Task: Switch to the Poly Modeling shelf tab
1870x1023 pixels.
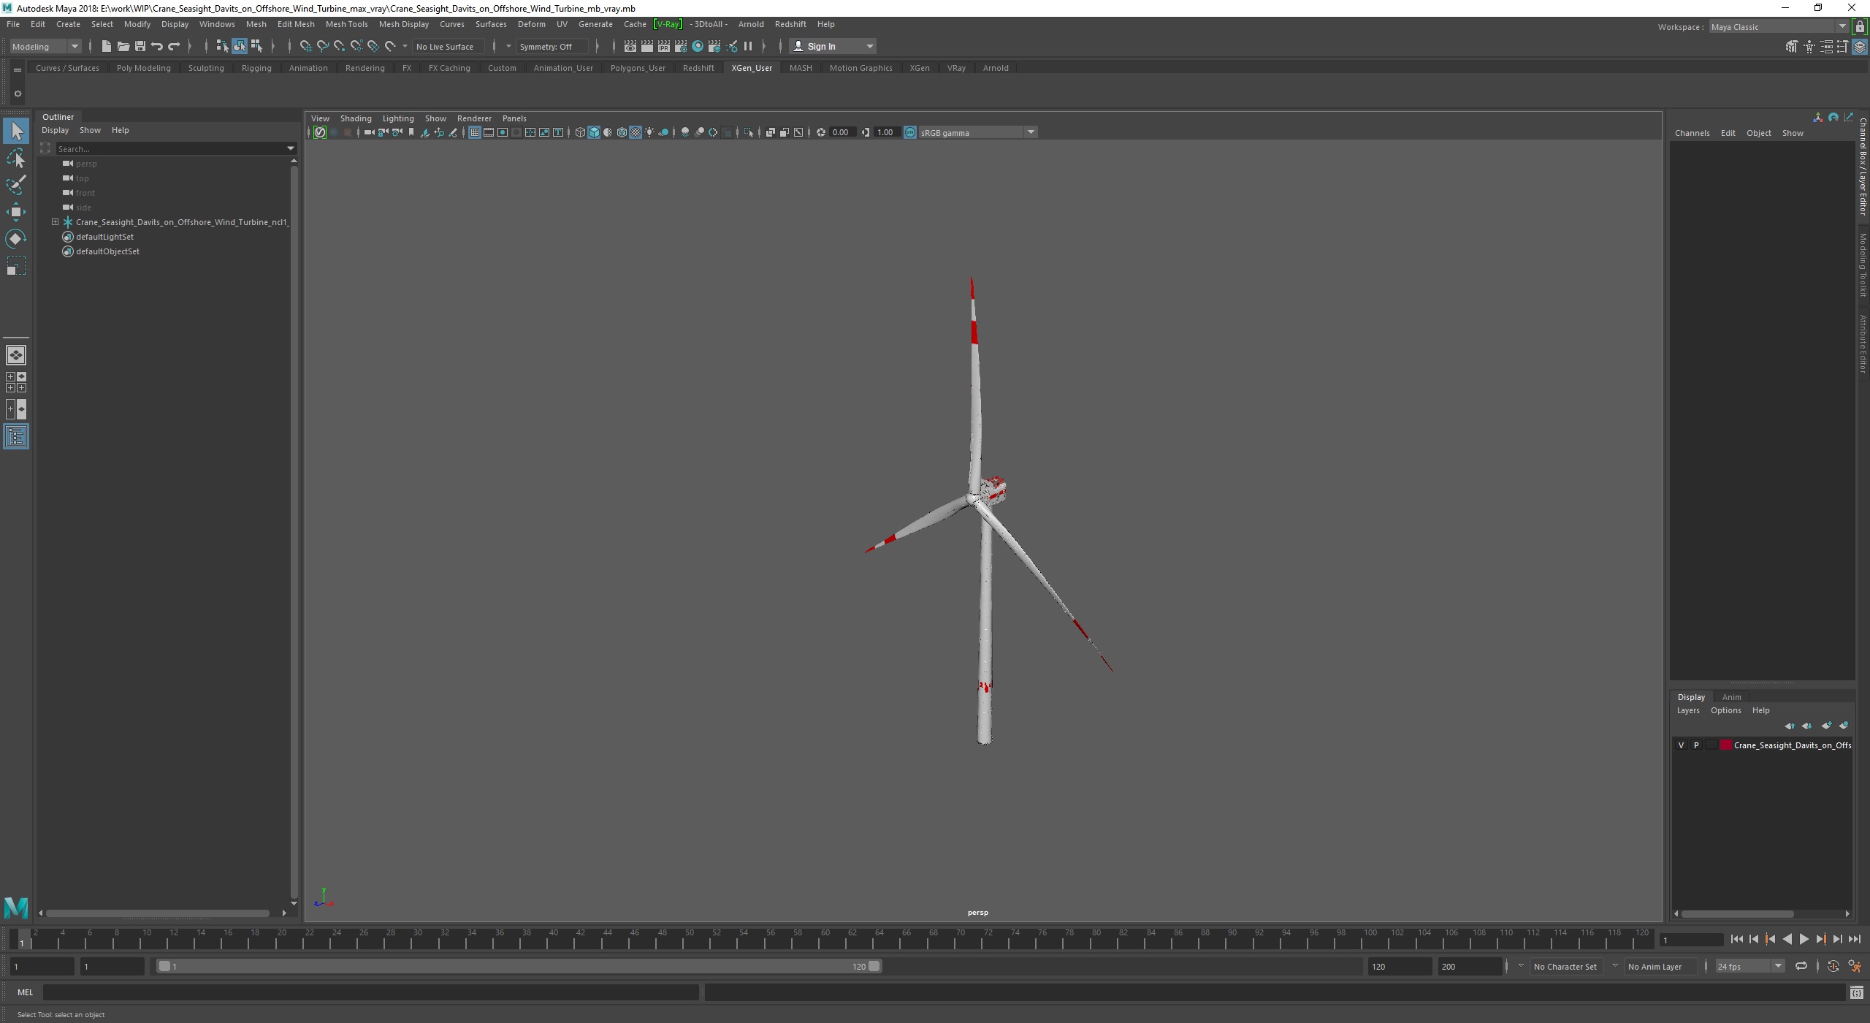Action: [143, 68]
